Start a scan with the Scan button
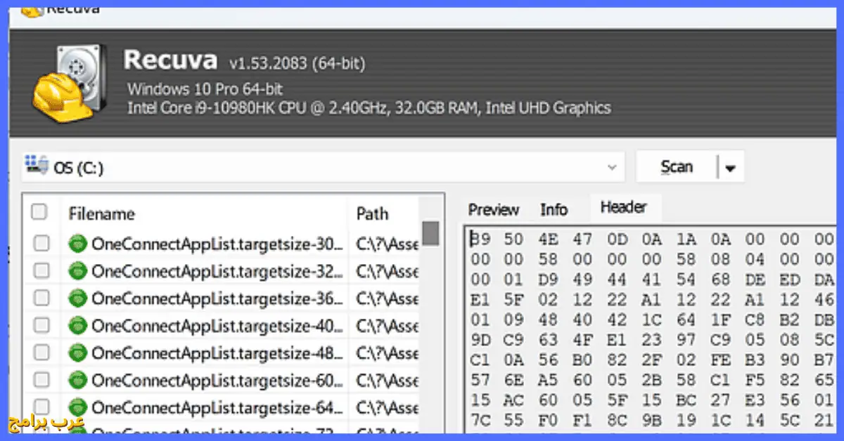The image size is (844, 441). click(x=677, y=168)
